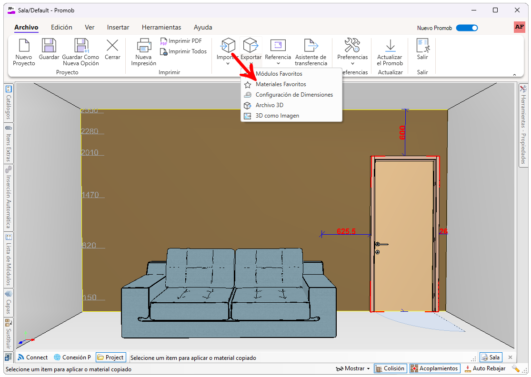Click the Nuevo Proyecto icon

point(24,46)
